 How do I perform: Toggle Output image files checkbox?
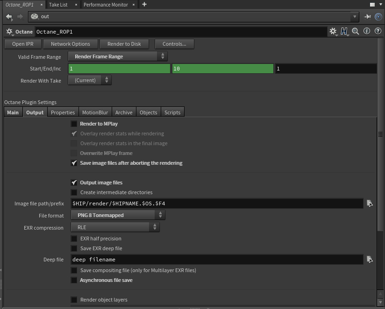point(74,183)
